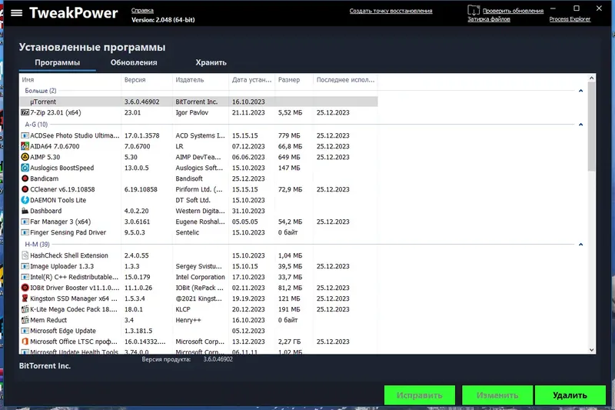Click the Изменить button
This screenshot has width=615, height=410.
tap(497, 395)
